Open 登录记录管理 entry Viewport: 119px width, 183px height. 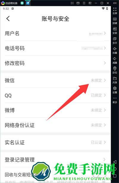tap(55, 160)
